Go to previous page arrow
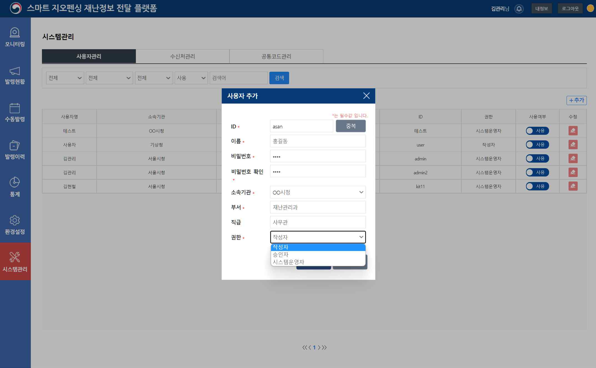596x368 pixels. coord(310,347)
